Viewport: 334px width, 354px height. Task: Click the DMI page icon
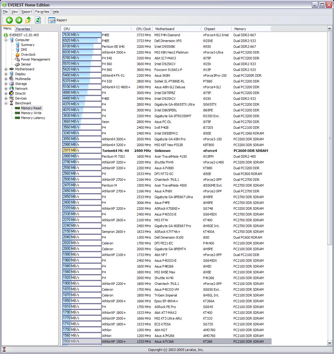17,50
